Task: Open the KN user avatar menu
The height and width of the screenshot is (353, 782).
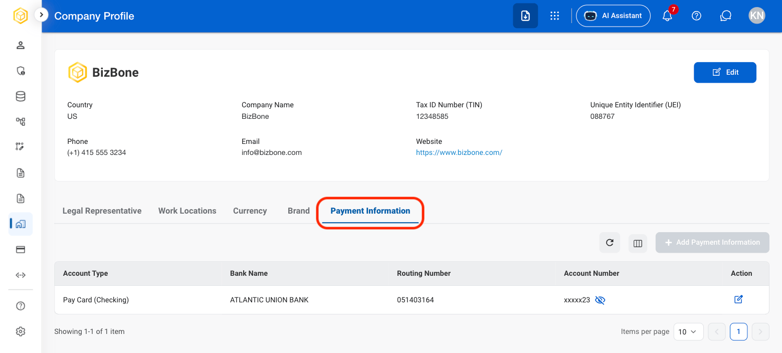Action: (x=757, y=16)
